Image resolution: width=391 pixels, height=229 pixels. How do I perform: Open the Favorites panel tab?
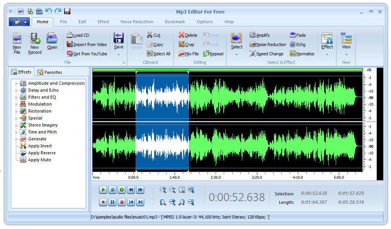[x=49, y=72]
